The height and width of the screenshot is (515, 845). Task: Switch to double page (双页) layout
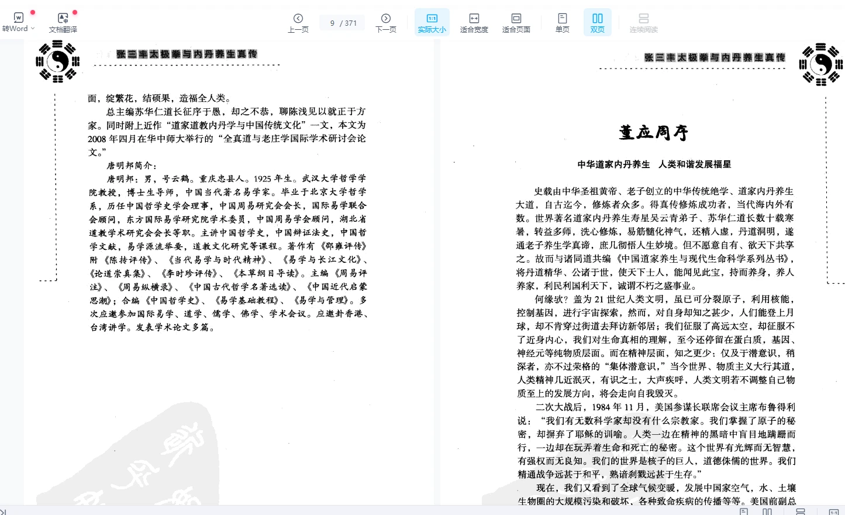pyautogui.click(x=598, y=22)
